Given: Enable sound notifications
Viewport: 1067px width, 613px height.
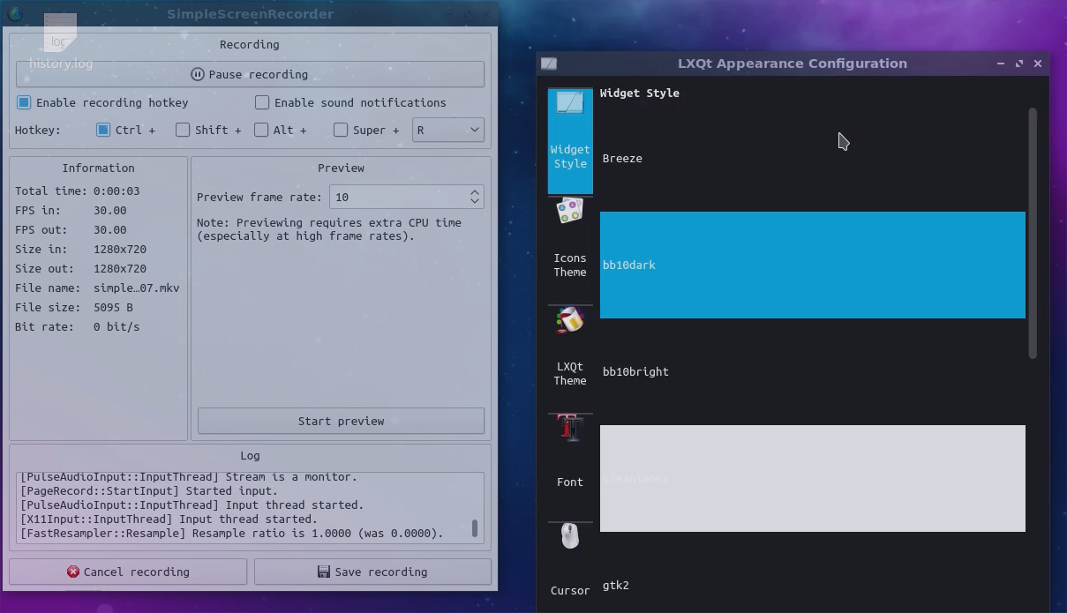Looking at the screenshot, I should (262, 102).
